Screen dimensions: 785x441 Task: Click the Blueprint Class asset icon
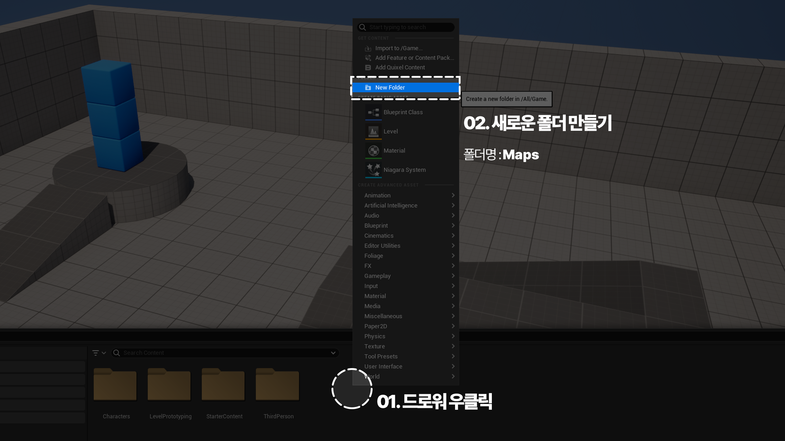[x=373, y=112]
